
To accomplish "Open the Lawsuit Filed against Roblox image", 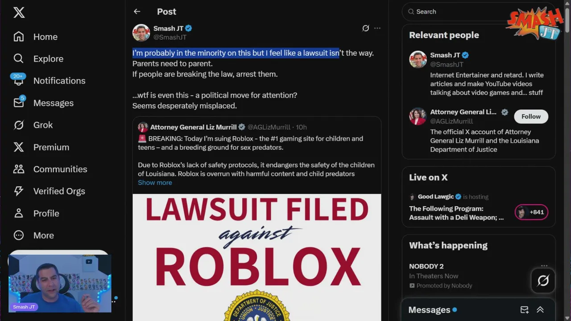I will coord(257,257).
